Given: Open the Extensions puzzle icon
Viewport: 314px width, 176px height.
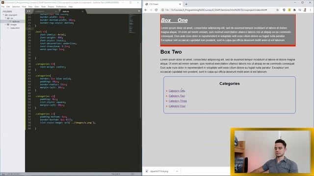Looking at the screenshot, I should (294, 10).
